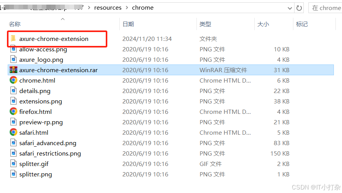Click the 150 KB size cell
The image size is (342, 193).
(x=280, y=154)
